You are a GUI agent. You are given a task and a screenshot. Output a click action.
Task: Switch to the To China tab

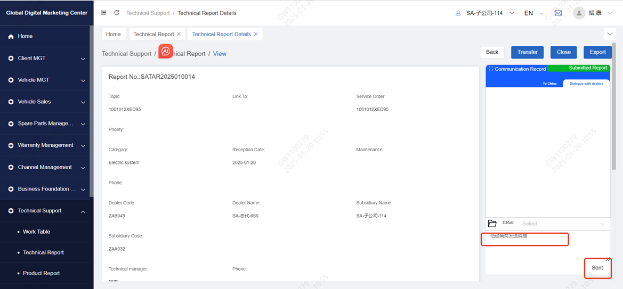click(549, 84)
